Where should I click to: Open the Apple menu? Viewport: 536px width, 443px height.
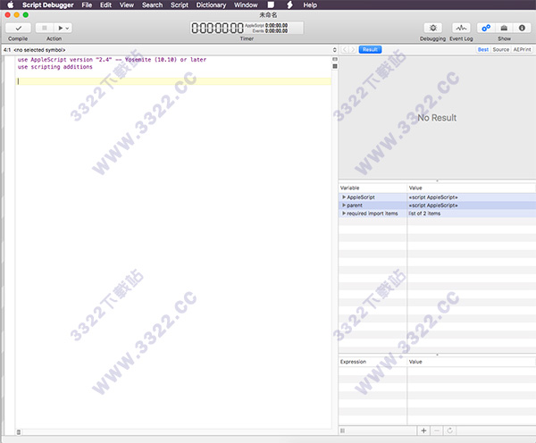[11, 5]
